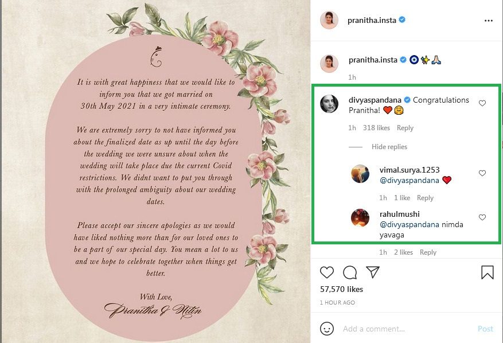Reply to divyaspandana's comment
This screenshot has width=503, height=343.
pos(405,128)
